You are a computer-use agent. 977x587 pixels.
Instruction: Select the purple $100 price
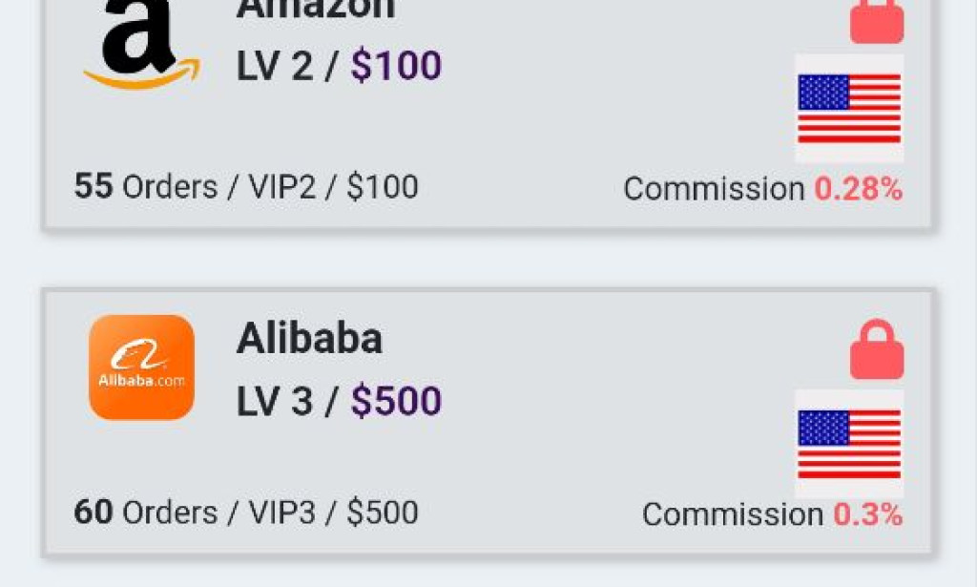[396, 66]
